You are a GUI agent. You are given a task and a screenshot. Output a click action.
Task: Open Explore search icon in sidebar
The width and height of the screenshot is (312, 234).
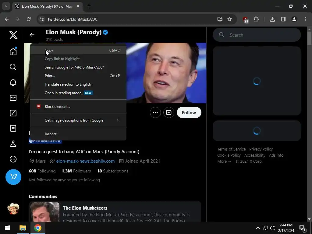[13, 67]
